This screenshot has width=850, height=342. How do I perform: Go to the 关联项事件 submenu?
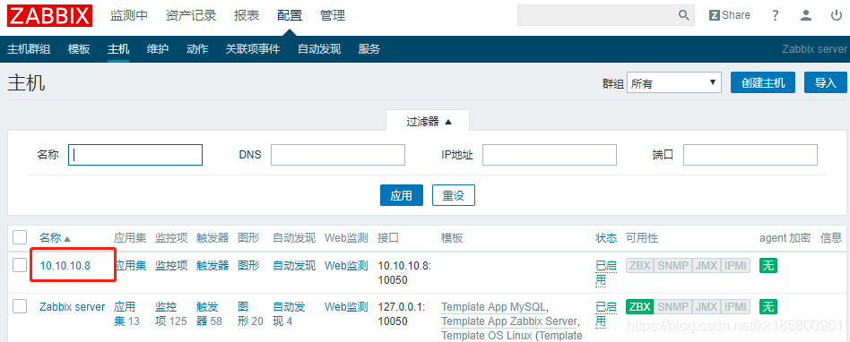(x=253, y=49)
